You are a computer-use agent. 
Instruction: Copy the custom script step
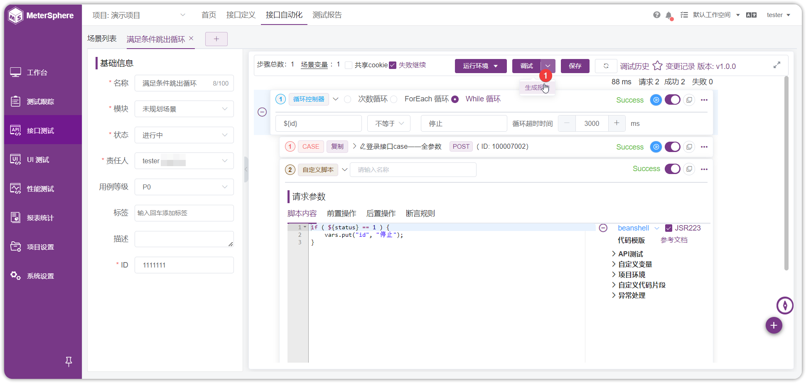(x=689, y=169)
